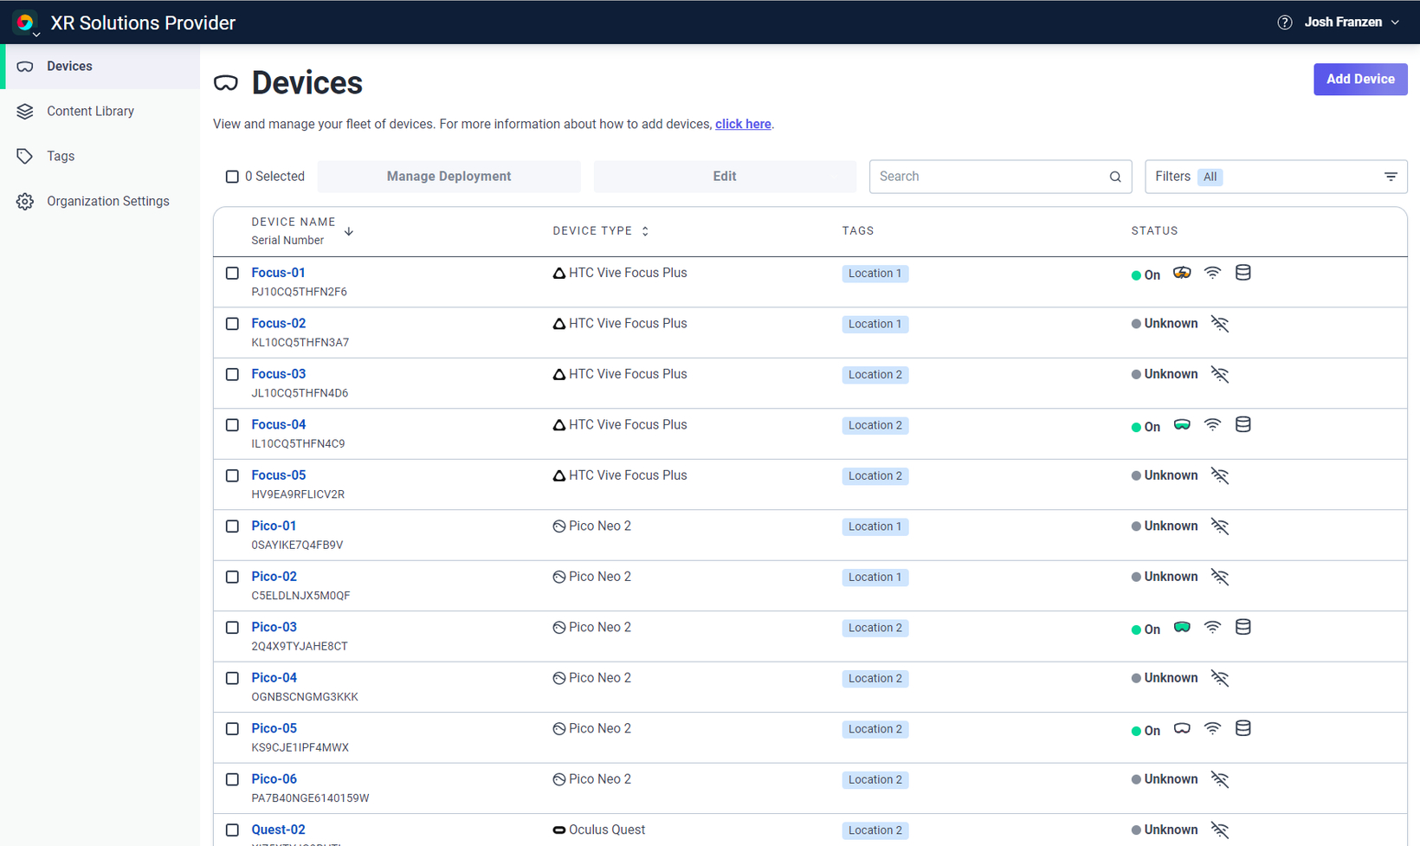Screen dimensions: 1420x846
Task: Select the Quest-02 row checkbox
Action: click(x=232, y=830)
